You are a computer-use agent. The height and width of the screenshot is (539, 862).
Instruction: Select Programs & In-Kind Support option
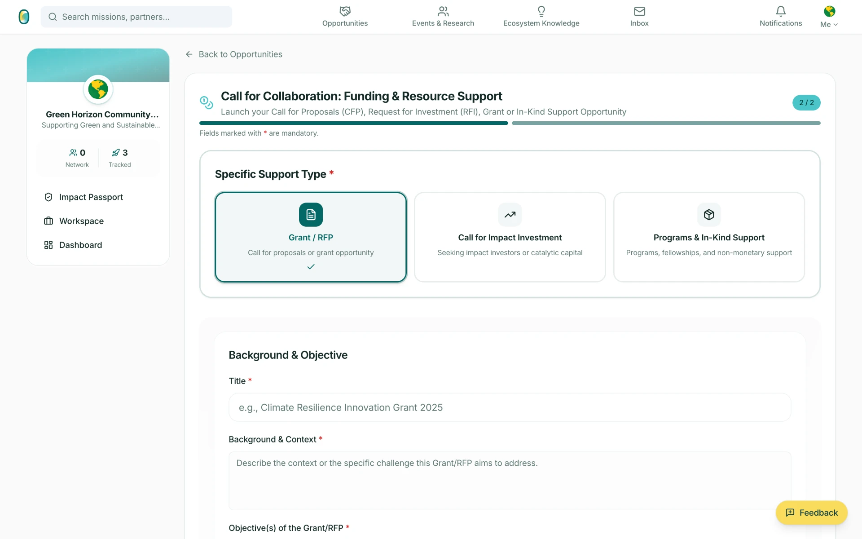(x=709, y=237)
